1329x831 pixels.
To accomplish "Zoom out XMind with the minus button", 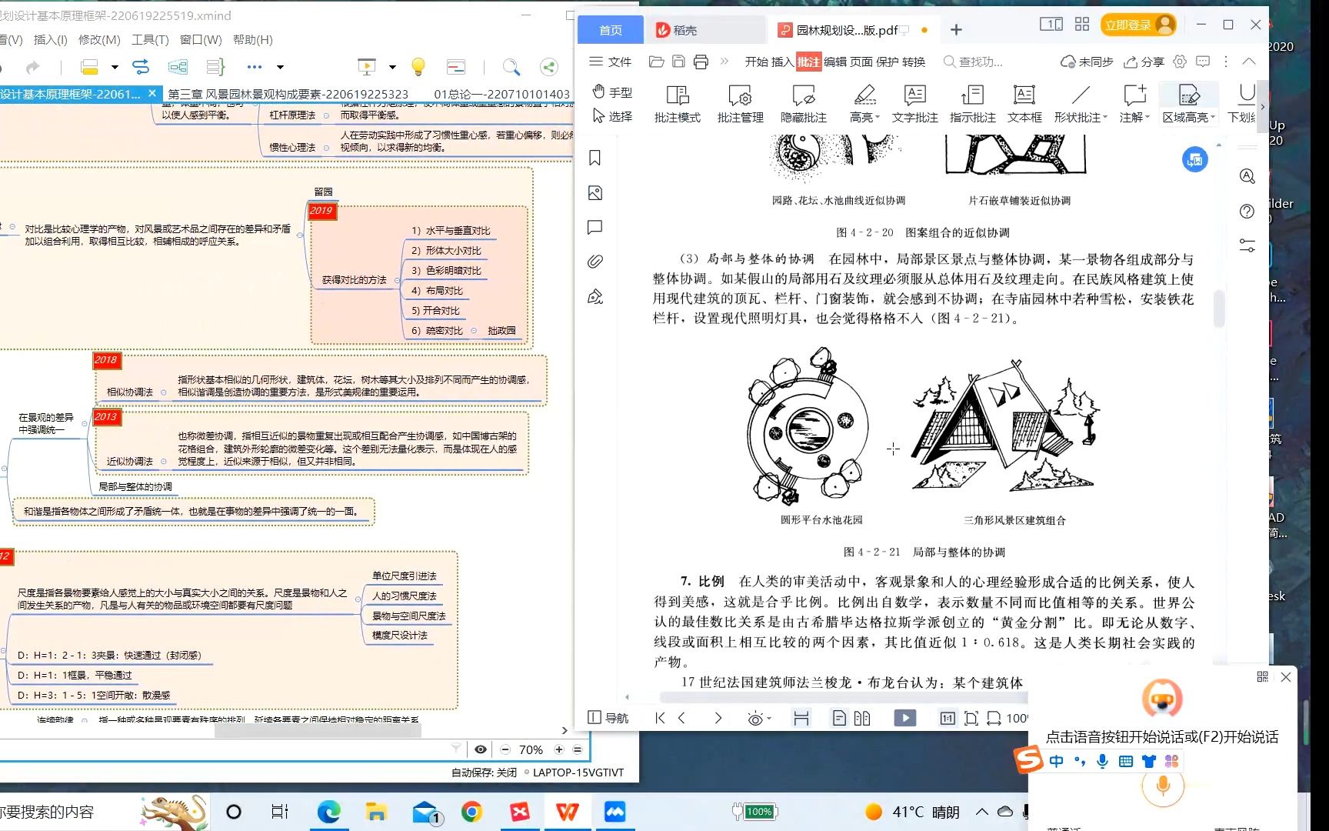I will [505, 749].
